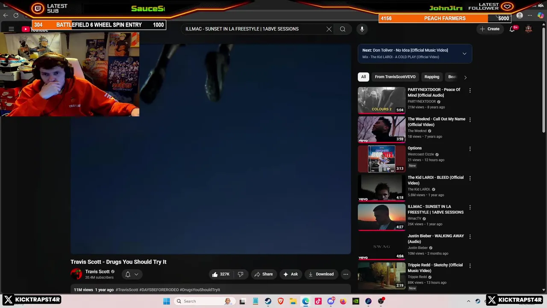Start voice search with the microphone icon
The image size is (547, 308).
(362, 29)
